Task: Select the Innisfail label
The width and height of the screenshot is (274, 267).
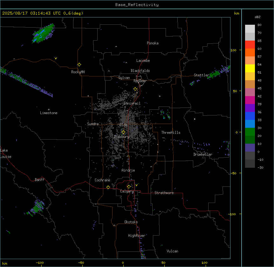Action: [x=132, y=103]
